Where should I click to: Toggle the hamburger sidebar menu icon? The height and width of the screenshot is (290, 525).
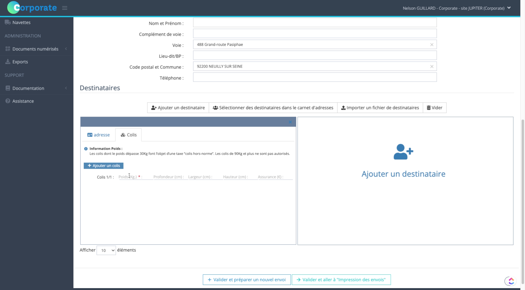click(x=65, y=8)
